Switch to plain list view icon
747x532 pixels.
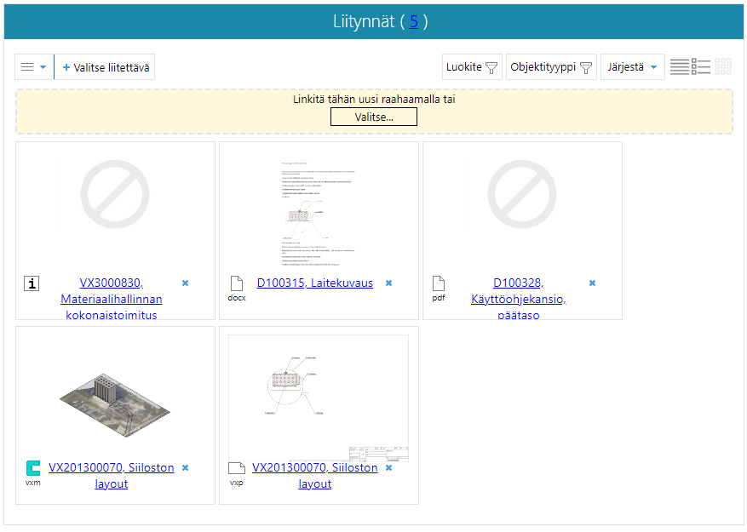679,66
